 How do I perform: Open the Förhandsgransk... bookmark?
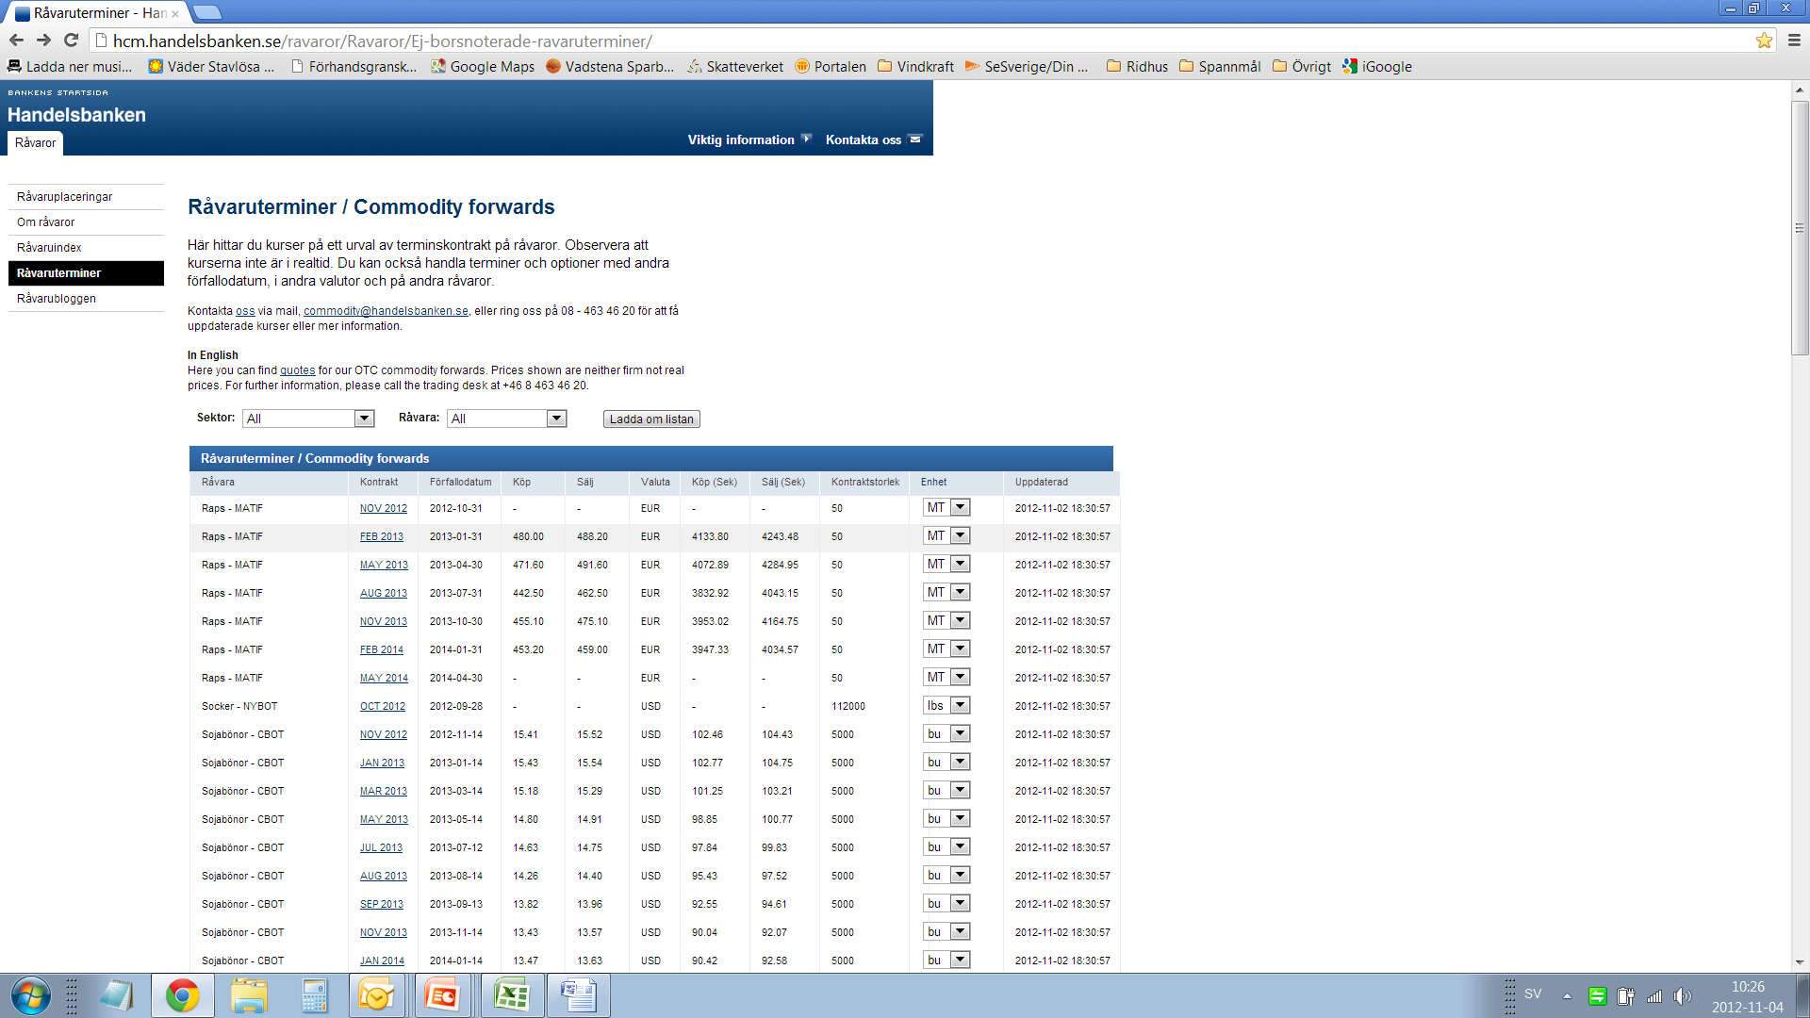pos(354,67)
